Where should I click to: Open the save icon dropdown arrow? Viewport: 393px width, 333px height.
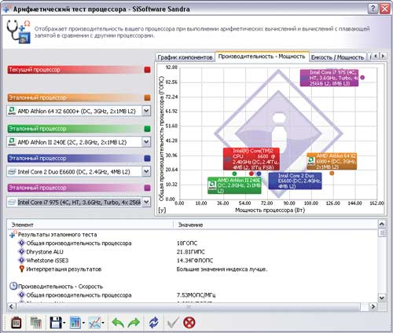pos(64,323)
